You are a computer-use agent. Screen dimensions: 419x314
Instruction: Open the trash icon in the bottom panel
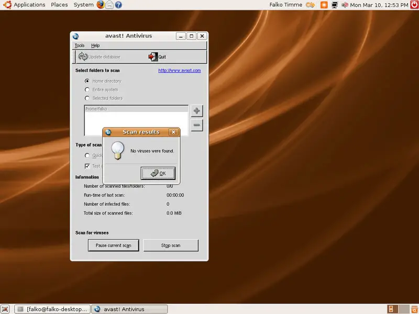click(415, 309)
